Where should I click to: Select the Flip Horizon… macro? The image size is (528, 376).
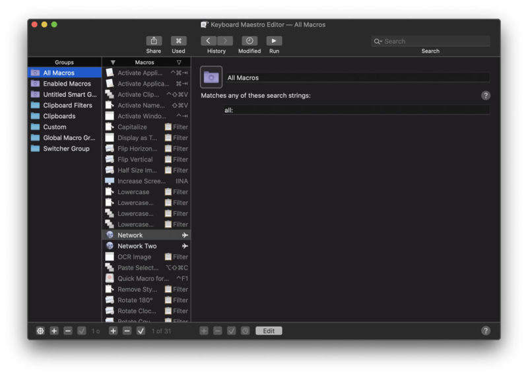[x=147, y=148]
